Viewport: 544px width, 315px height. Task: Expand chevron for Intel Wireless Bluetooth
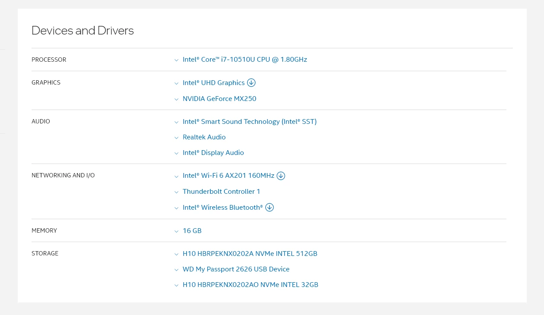176,208
